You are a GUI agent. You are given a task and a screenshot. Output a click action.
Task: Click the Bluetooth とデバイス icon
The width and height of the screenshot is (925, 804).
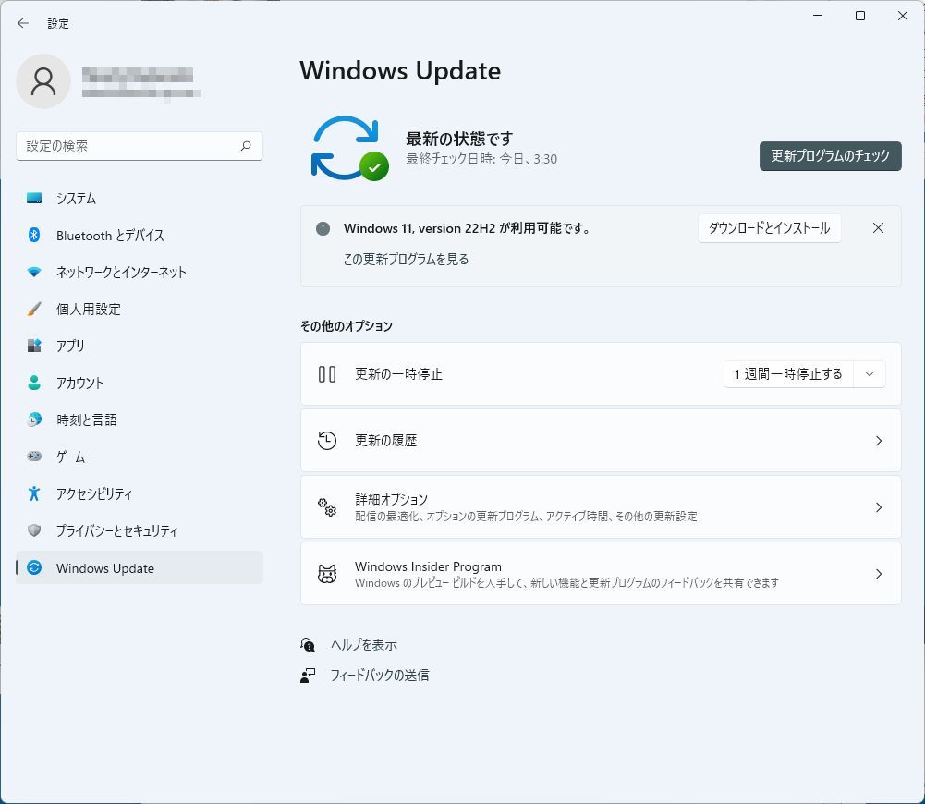coord(34,236)
